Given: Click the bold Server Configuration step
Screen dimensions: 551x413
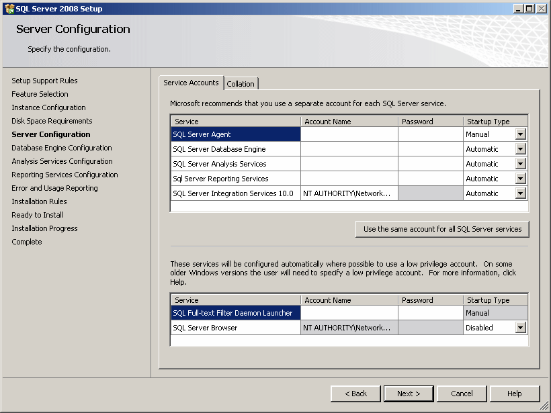Looking at the screenshot, I should (x=51, y=134).
